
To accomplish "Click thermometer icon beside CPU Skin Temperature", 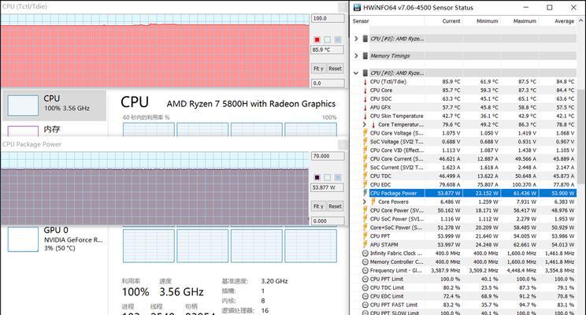I will pyautogui.click(x=365, y=116).
